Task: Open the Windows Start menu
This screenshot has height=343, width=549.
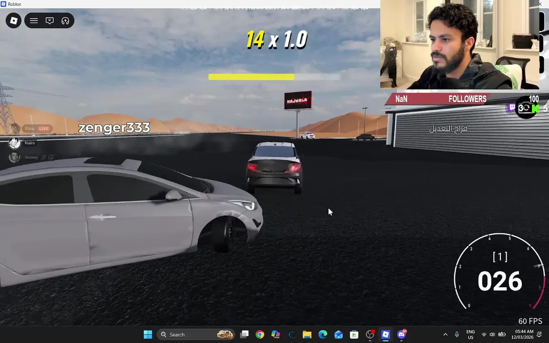Action: (x=148, y=334)
